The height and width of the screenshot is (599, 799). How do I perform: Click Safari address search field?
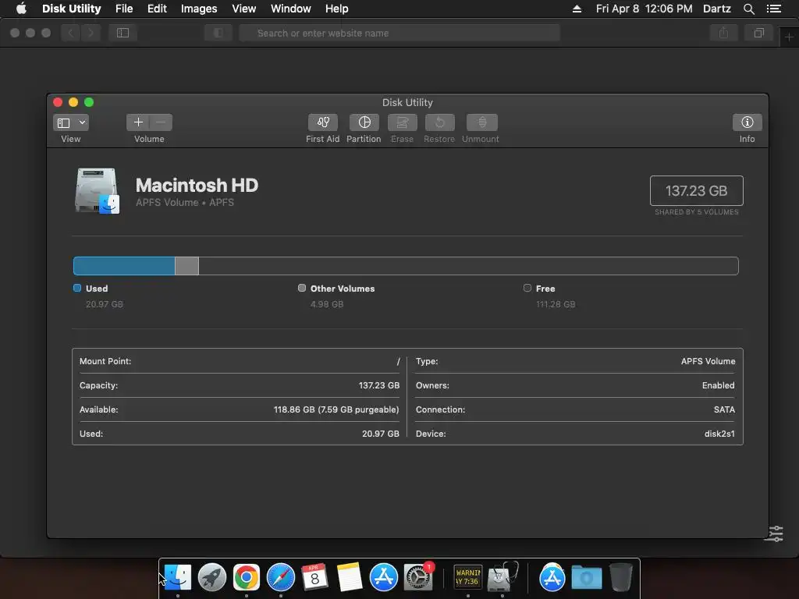399,33
